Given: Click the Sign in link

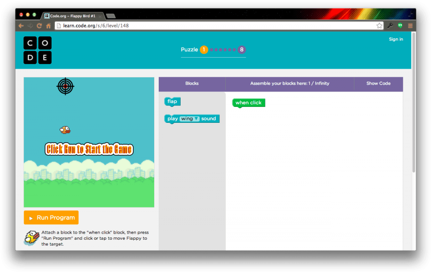Looking at the screenshot, I should (x=395, y=39).
